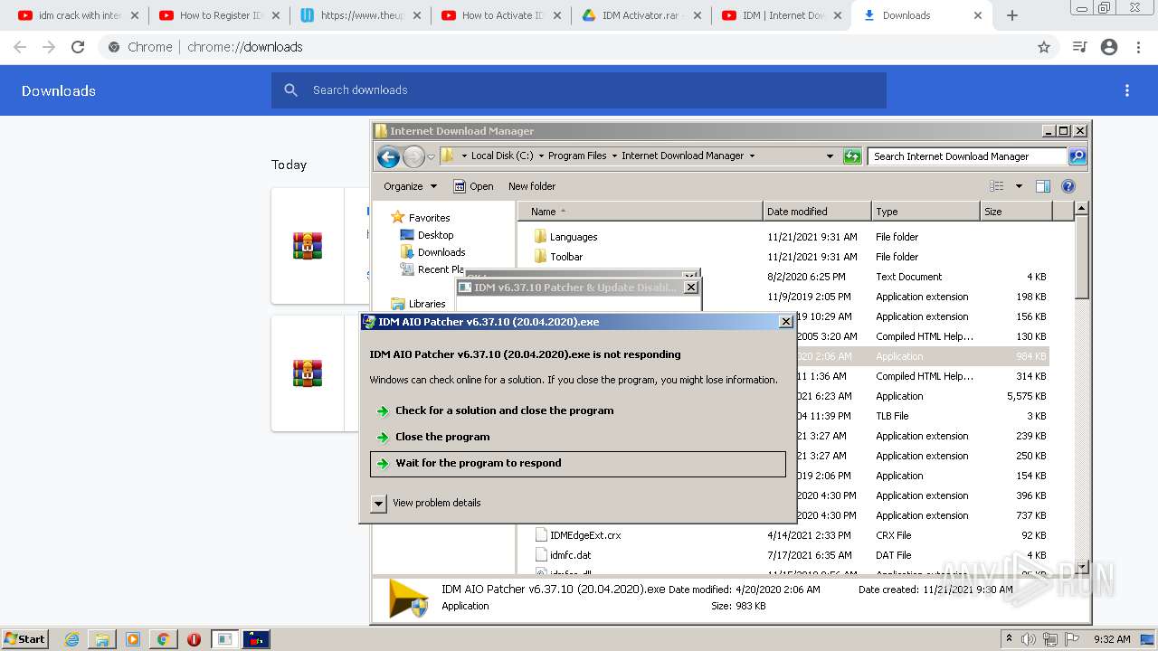
Task: Click the Search downloads field
Action: click(579, 90)
